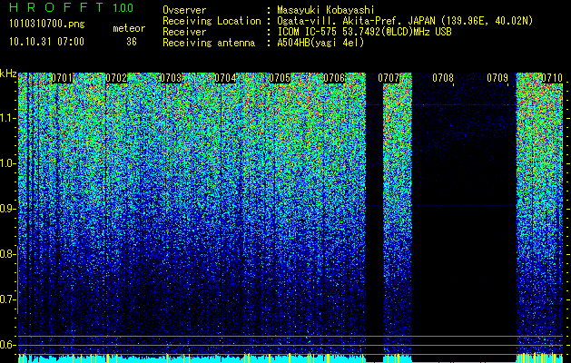Click the 0709 time marker

click(x=497, y=78)
